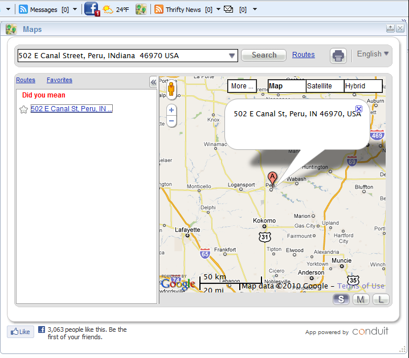The width and height of the screenshot is (409, 358).
Task: Open the More... map options button
Action: (242, 86)
